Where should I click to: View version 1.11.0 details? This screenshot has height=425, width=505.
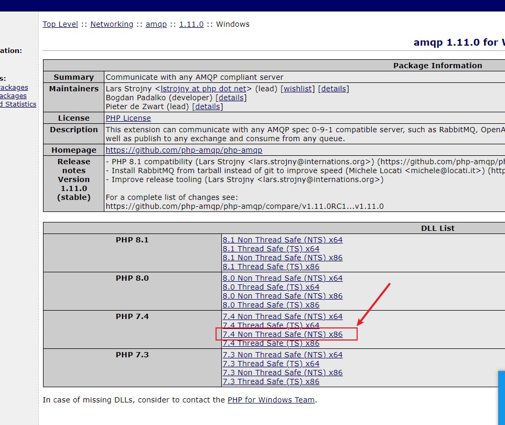coord(191,24)
